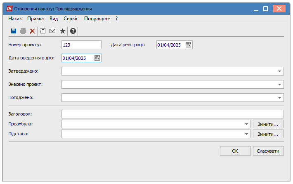Viewport: 293px width, 184px height.
Task: Open help with the question mark icon
Action: tap(73, 31)
